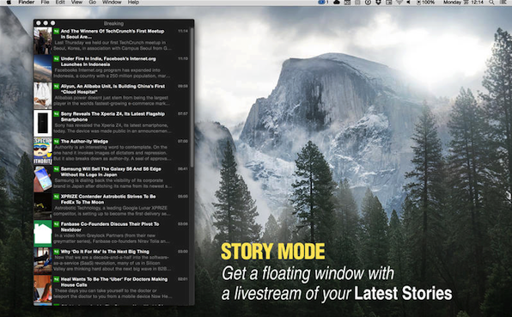Screen dimensions: 512x317
Task: Click TechCrunch icon beside Aliyun Cloud Hospital story
Action: (x=56, y=86)
